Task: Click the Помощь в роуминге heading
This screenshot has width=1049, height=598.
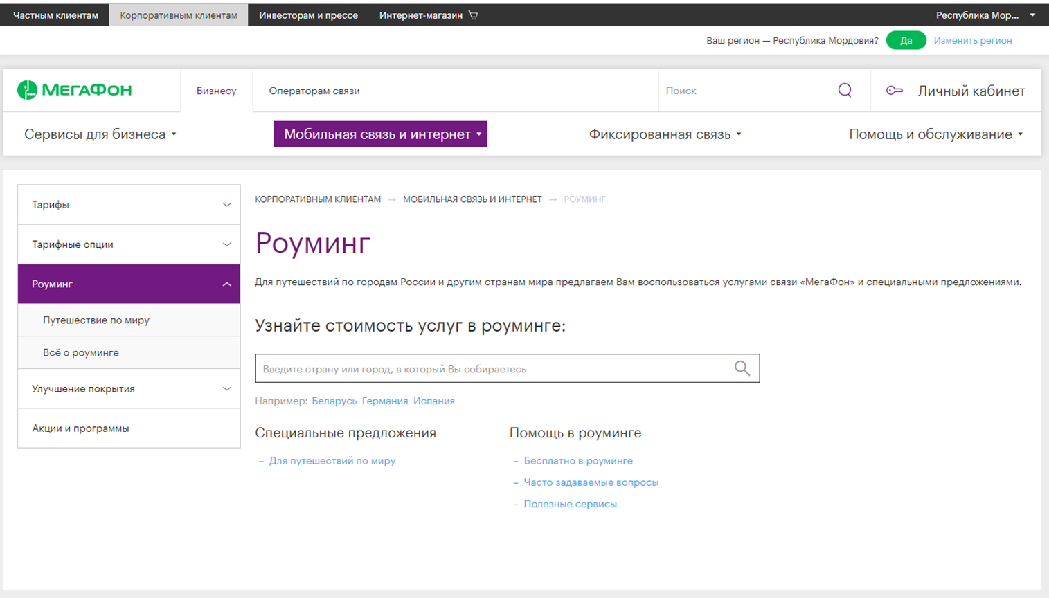Action: tap(575, 433)
